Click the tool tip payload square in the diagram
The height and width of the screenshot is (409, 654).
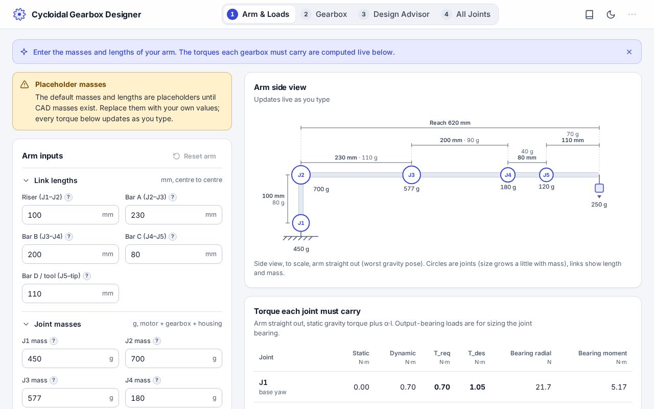point(599,188)
